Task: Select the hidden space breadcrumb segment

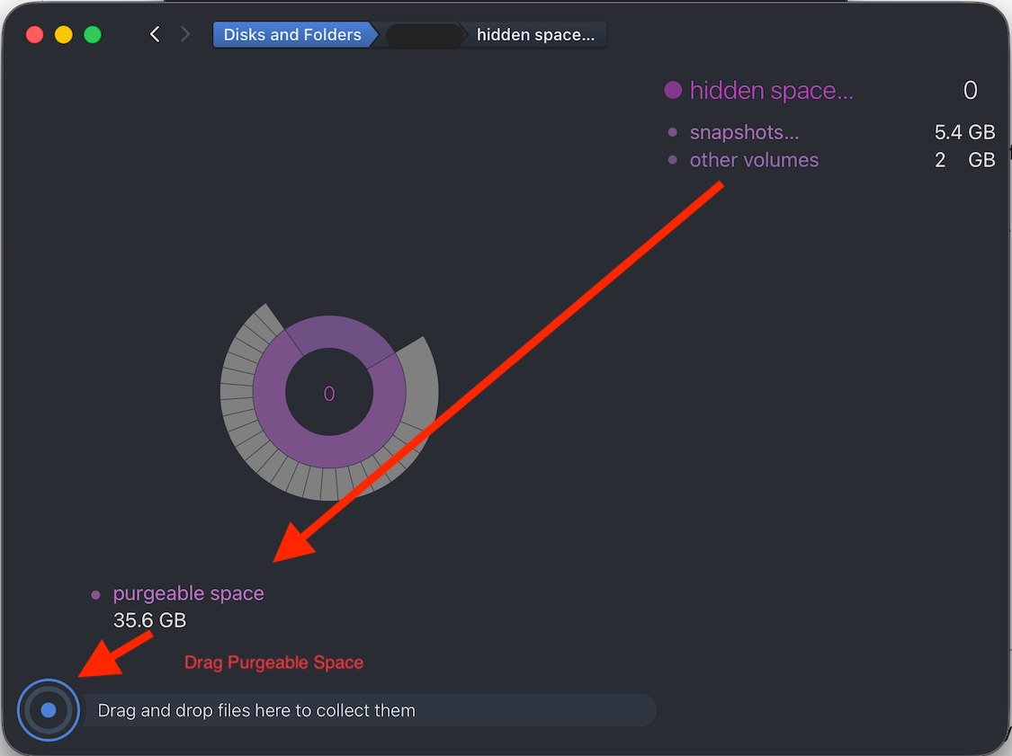Action: coord(535,35)
